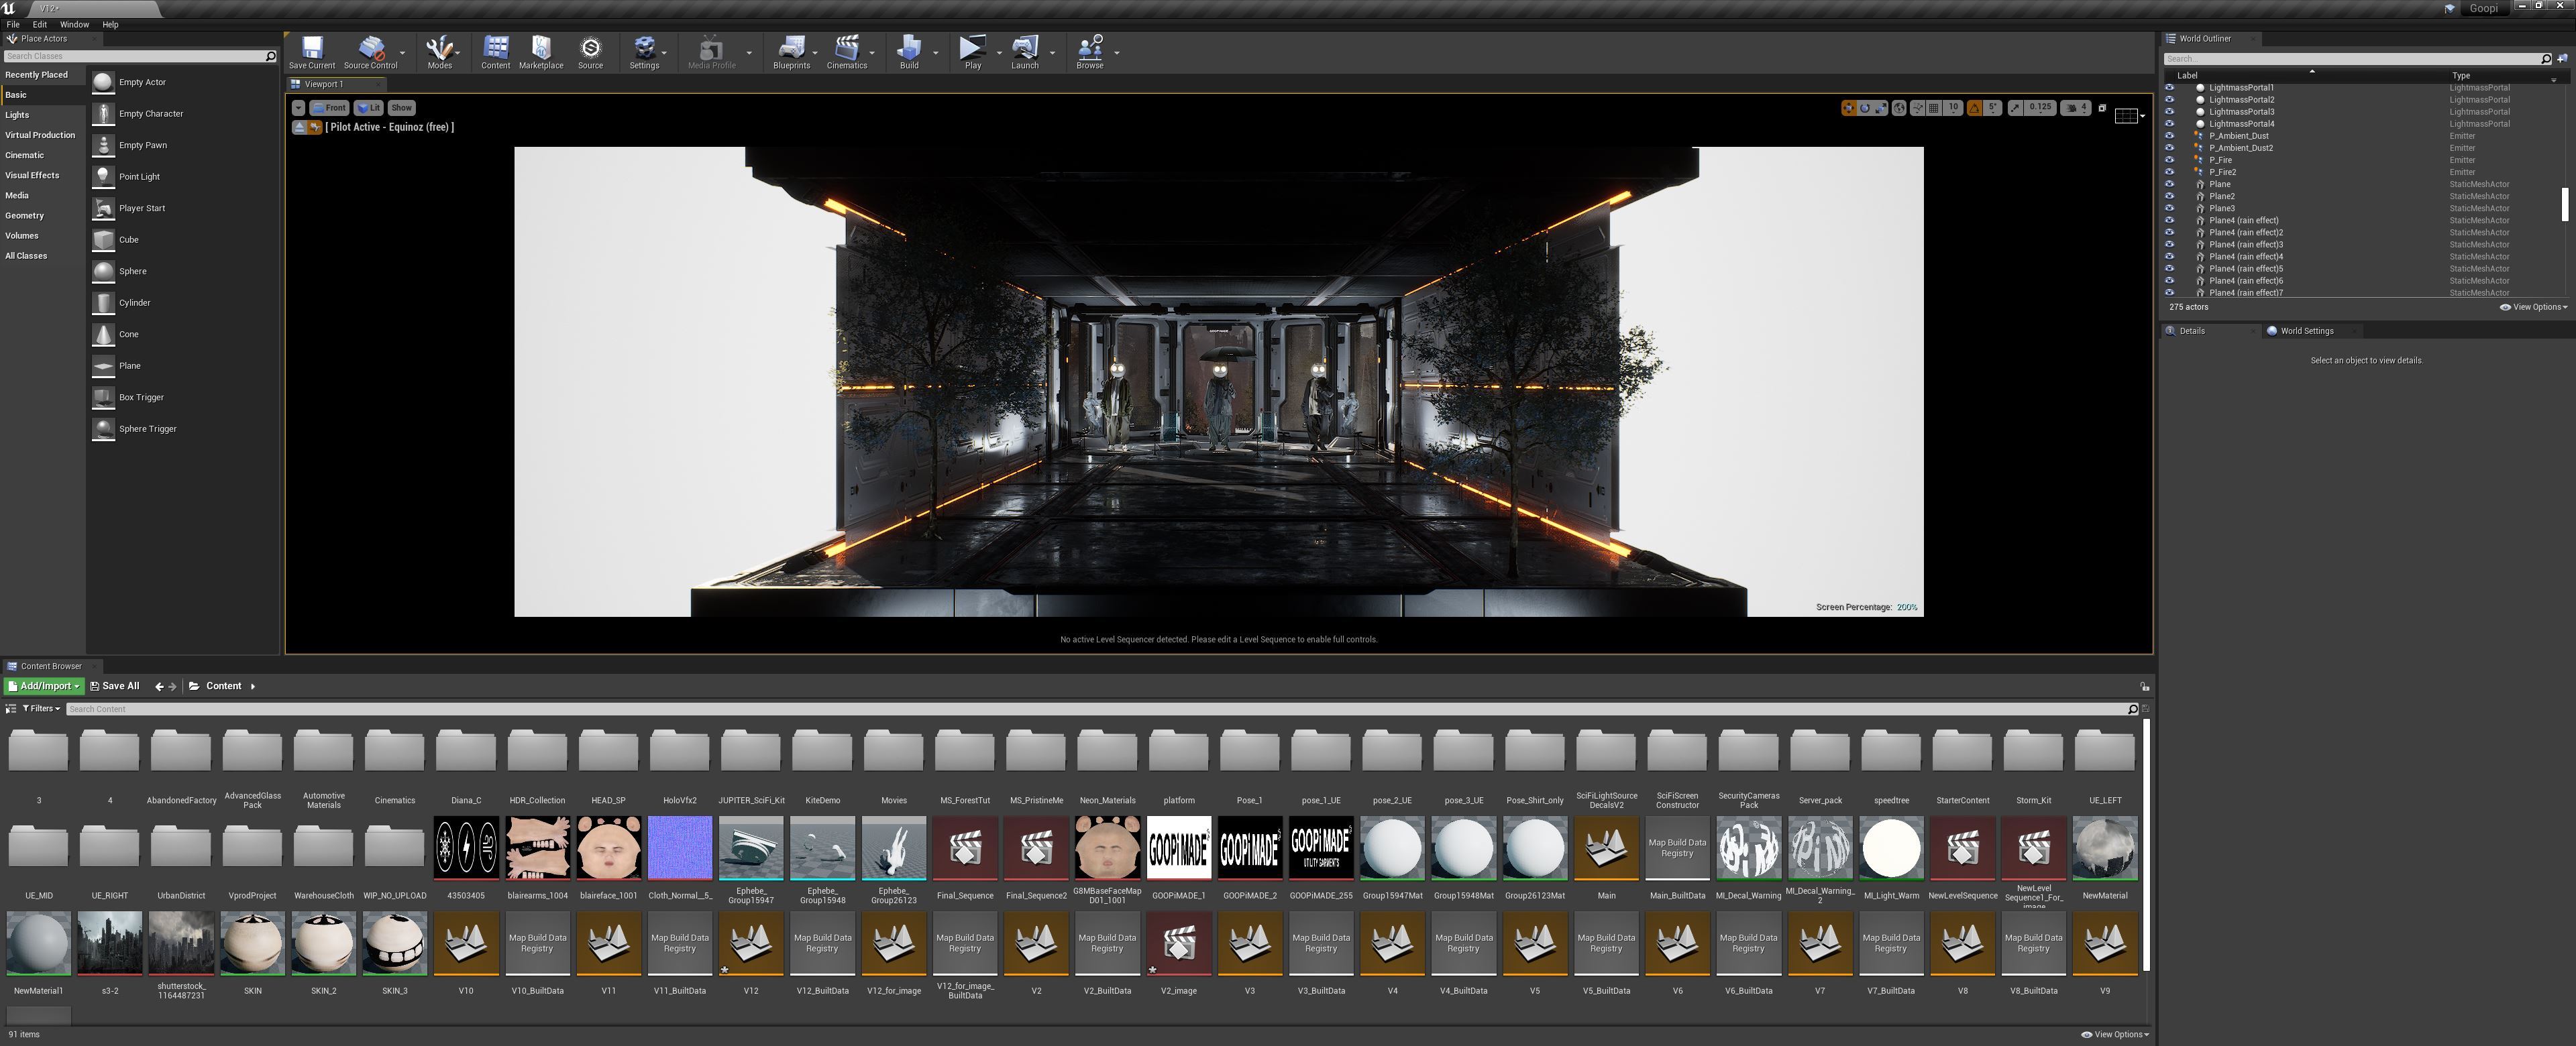
Task: Click Save All in Content Browser
Action: pyautogui.click(x=115, y=686)
